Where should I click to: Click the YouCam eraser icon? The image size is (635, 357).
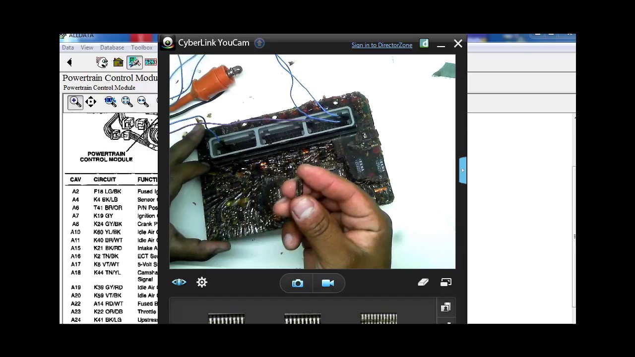pyautogui.click(x=423, y=282)
